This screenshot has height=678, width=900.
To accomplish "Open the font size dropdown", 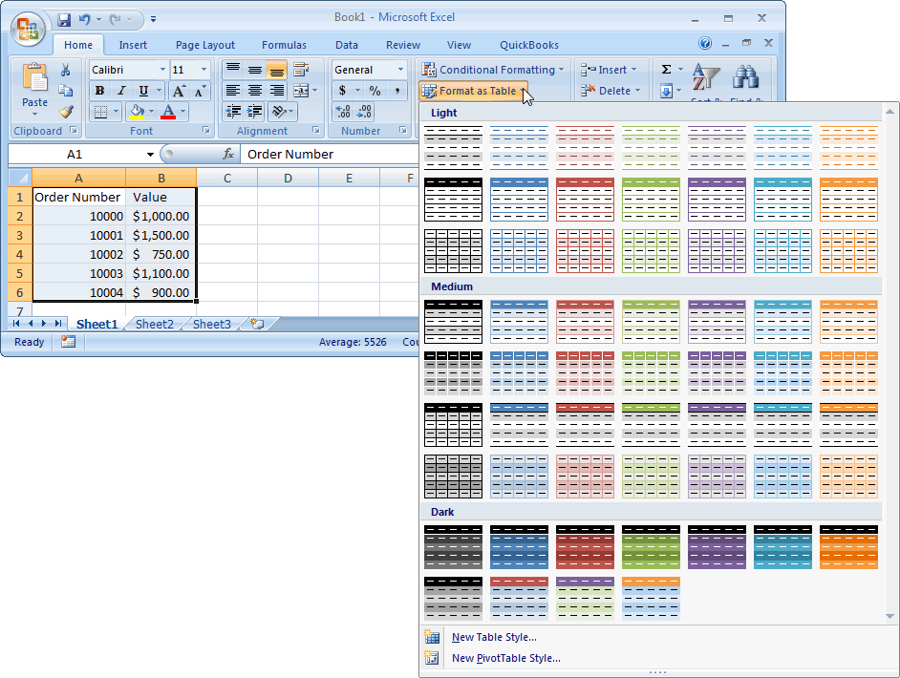I will point(204,70).
